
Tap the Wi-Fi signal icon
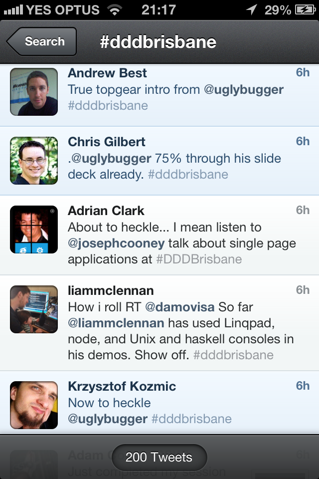coord(115,10)
